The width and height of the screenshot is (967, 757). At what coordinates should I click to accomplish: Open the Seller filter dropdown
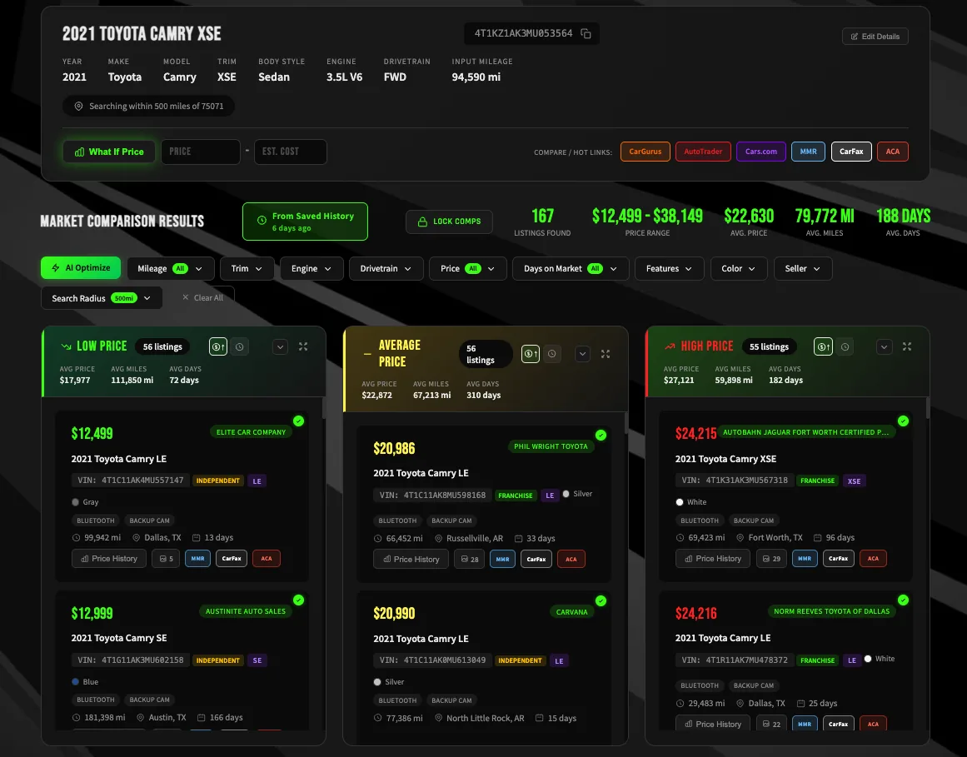coord(803,269)
